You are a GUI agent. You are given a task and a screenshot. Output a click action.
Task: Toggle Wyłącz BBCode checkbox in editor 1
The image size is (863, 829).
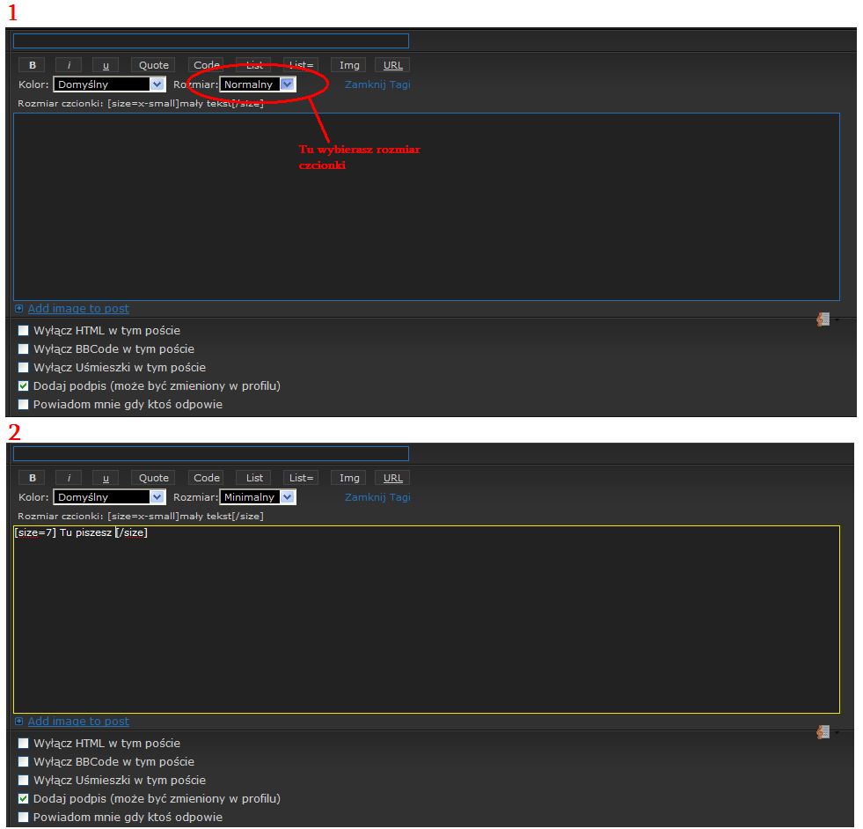pos(23,349)
